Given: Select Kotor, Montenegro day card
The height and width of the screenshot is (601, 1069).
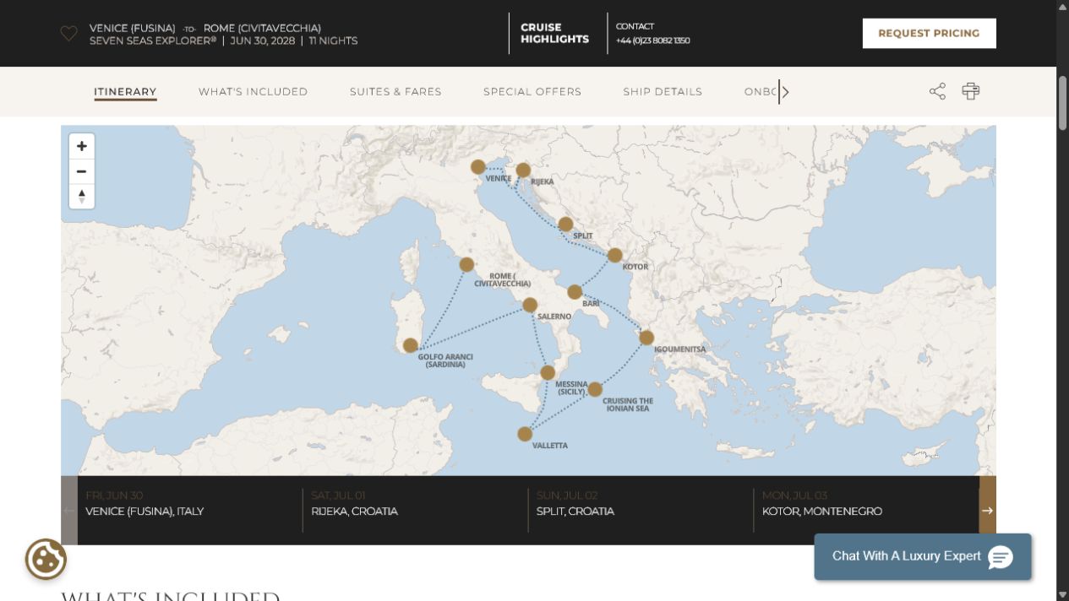Looking at the screenshot, I should coord(866,511).
